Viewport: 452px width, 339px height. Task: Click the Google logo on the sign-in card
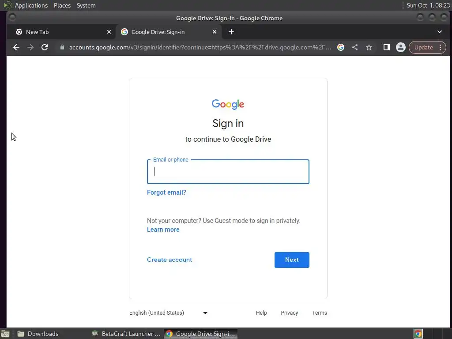tap(228, 104)
